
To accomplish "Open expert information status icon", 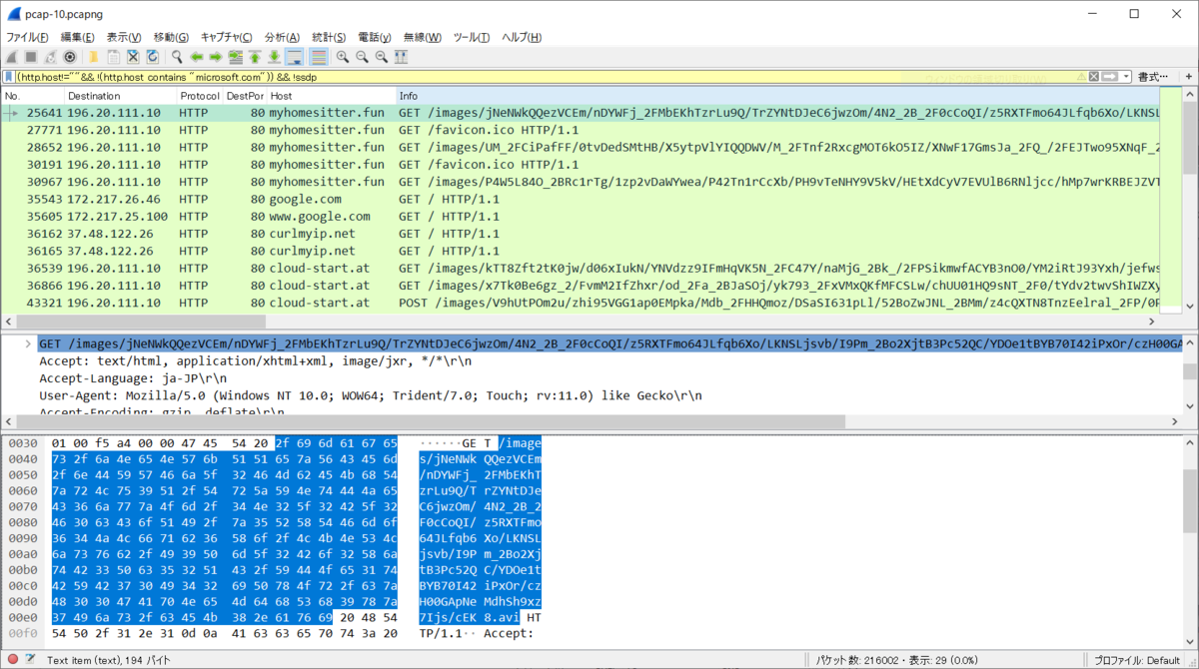I will 11,659.
